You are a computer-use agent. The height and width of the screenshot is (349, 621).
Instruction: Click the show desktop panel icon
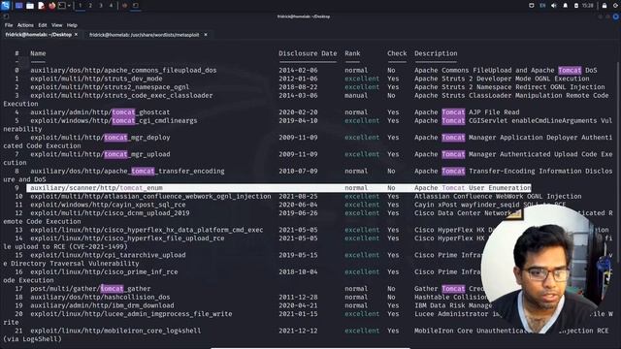point(18,6)
